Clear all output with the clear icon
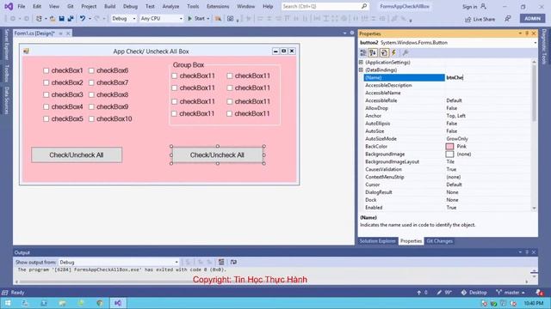The height and width of the screenshot is (309, 551). coord(221,262)
